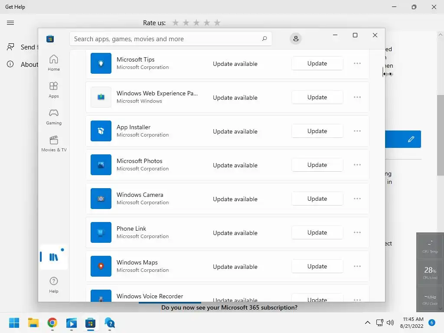
Task: Click the Windows Voice Recorder title
Action: click(150, 296)
